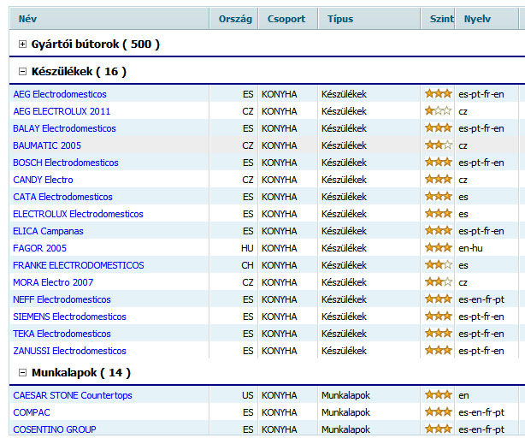Open the NEFF Electrodomesticos link

point(62,299)
